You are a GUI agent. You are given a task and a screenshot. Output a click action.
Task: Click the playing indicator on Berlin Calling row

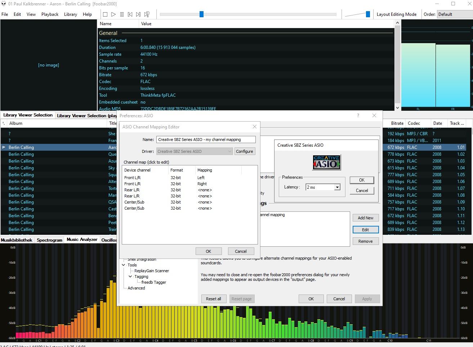point(4,147)
